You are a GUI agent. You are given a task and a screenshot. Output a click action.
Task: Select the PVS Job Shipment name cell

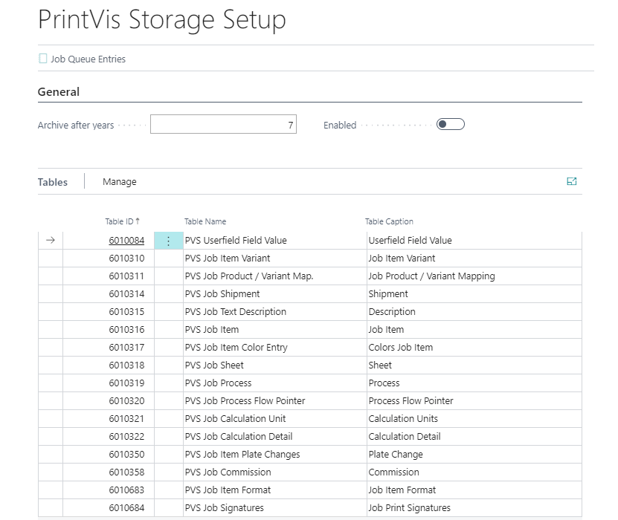(222, 294)
